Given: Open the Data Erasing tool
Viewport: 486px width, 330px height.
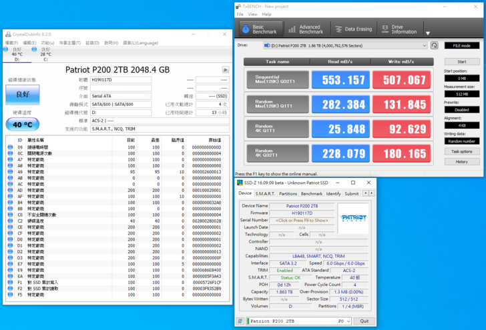Looking at the screenshot, I should click(x=353, y=29).
